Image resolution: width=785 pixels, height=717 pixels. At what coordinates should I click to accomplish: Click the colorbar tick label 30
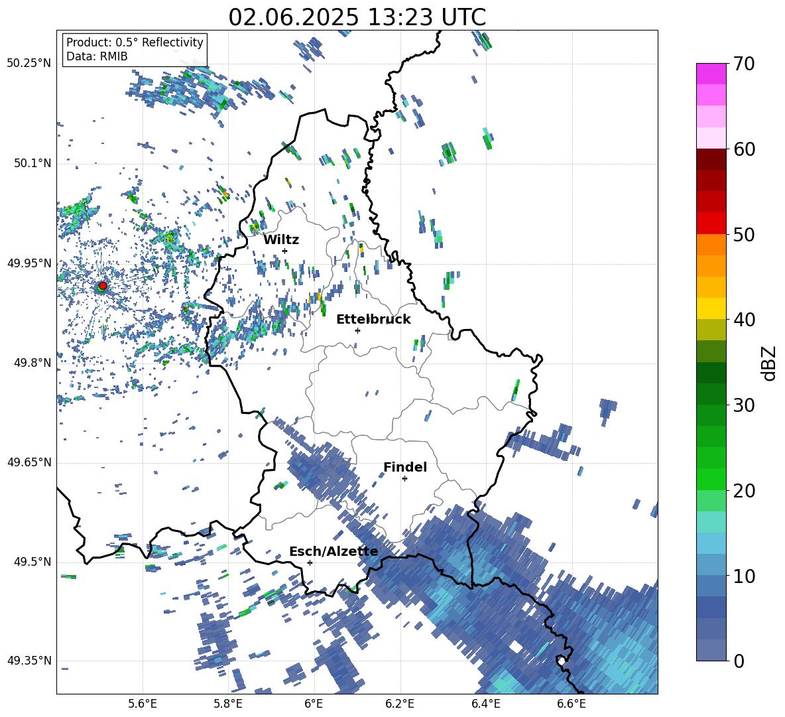(x=745, y=405)
